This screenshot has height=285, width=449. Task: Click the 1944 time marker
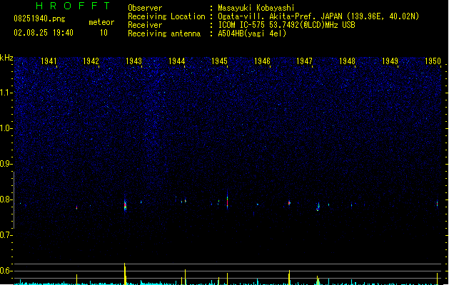(177, 61)
